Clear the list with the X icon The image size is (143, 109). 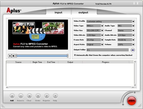[x=29, y=96]
